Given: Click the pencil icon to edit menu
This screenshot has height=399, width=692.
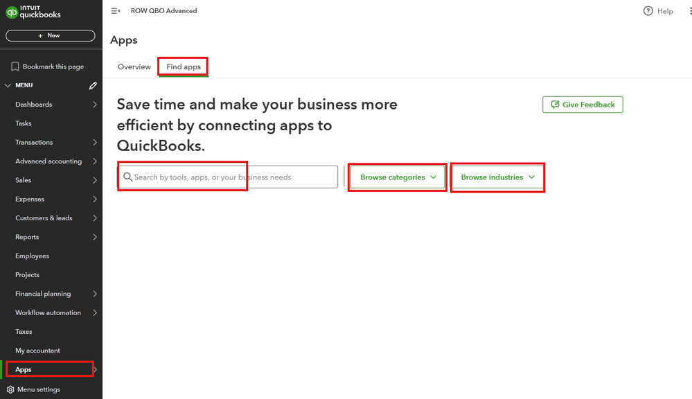Looking at the screenshot, I should (x=93, y=85).
